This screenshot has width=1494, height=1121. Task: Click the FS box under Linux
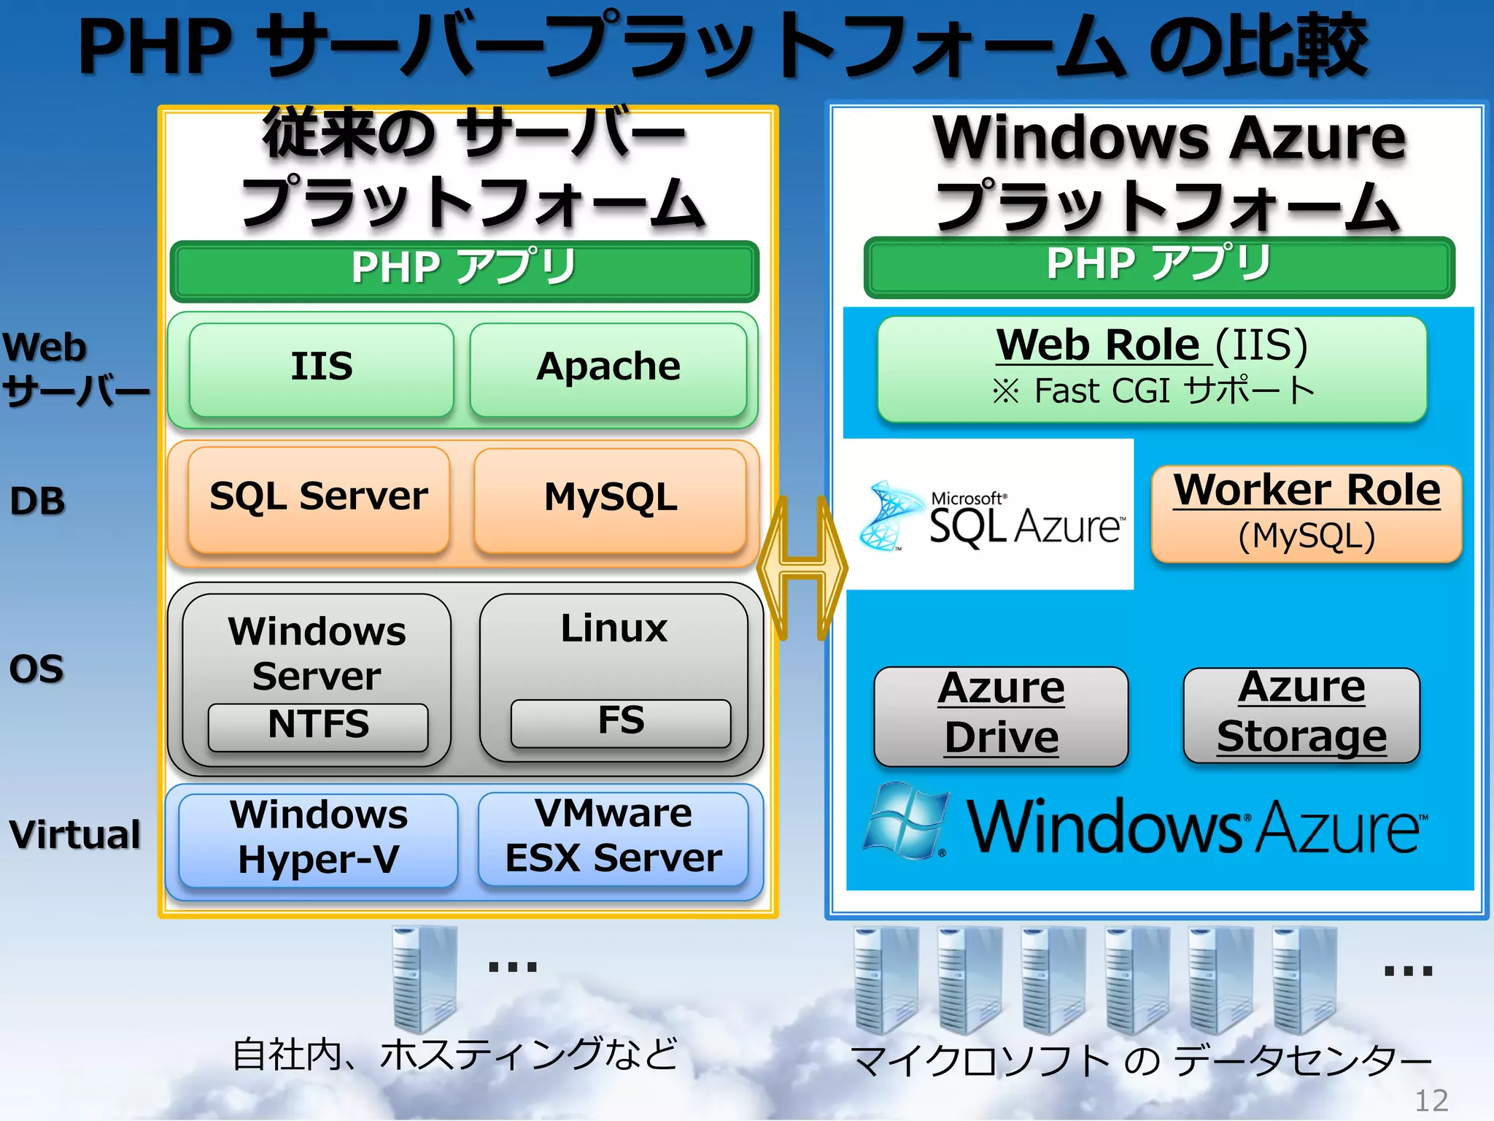click(x=621, y=723)
